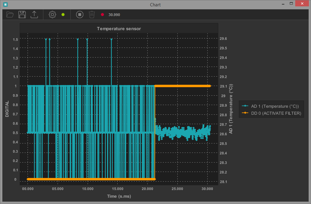Click the orange ACTIVATE FILTER line at value 1
Viewport: 311px width, 204px height.
182,86
